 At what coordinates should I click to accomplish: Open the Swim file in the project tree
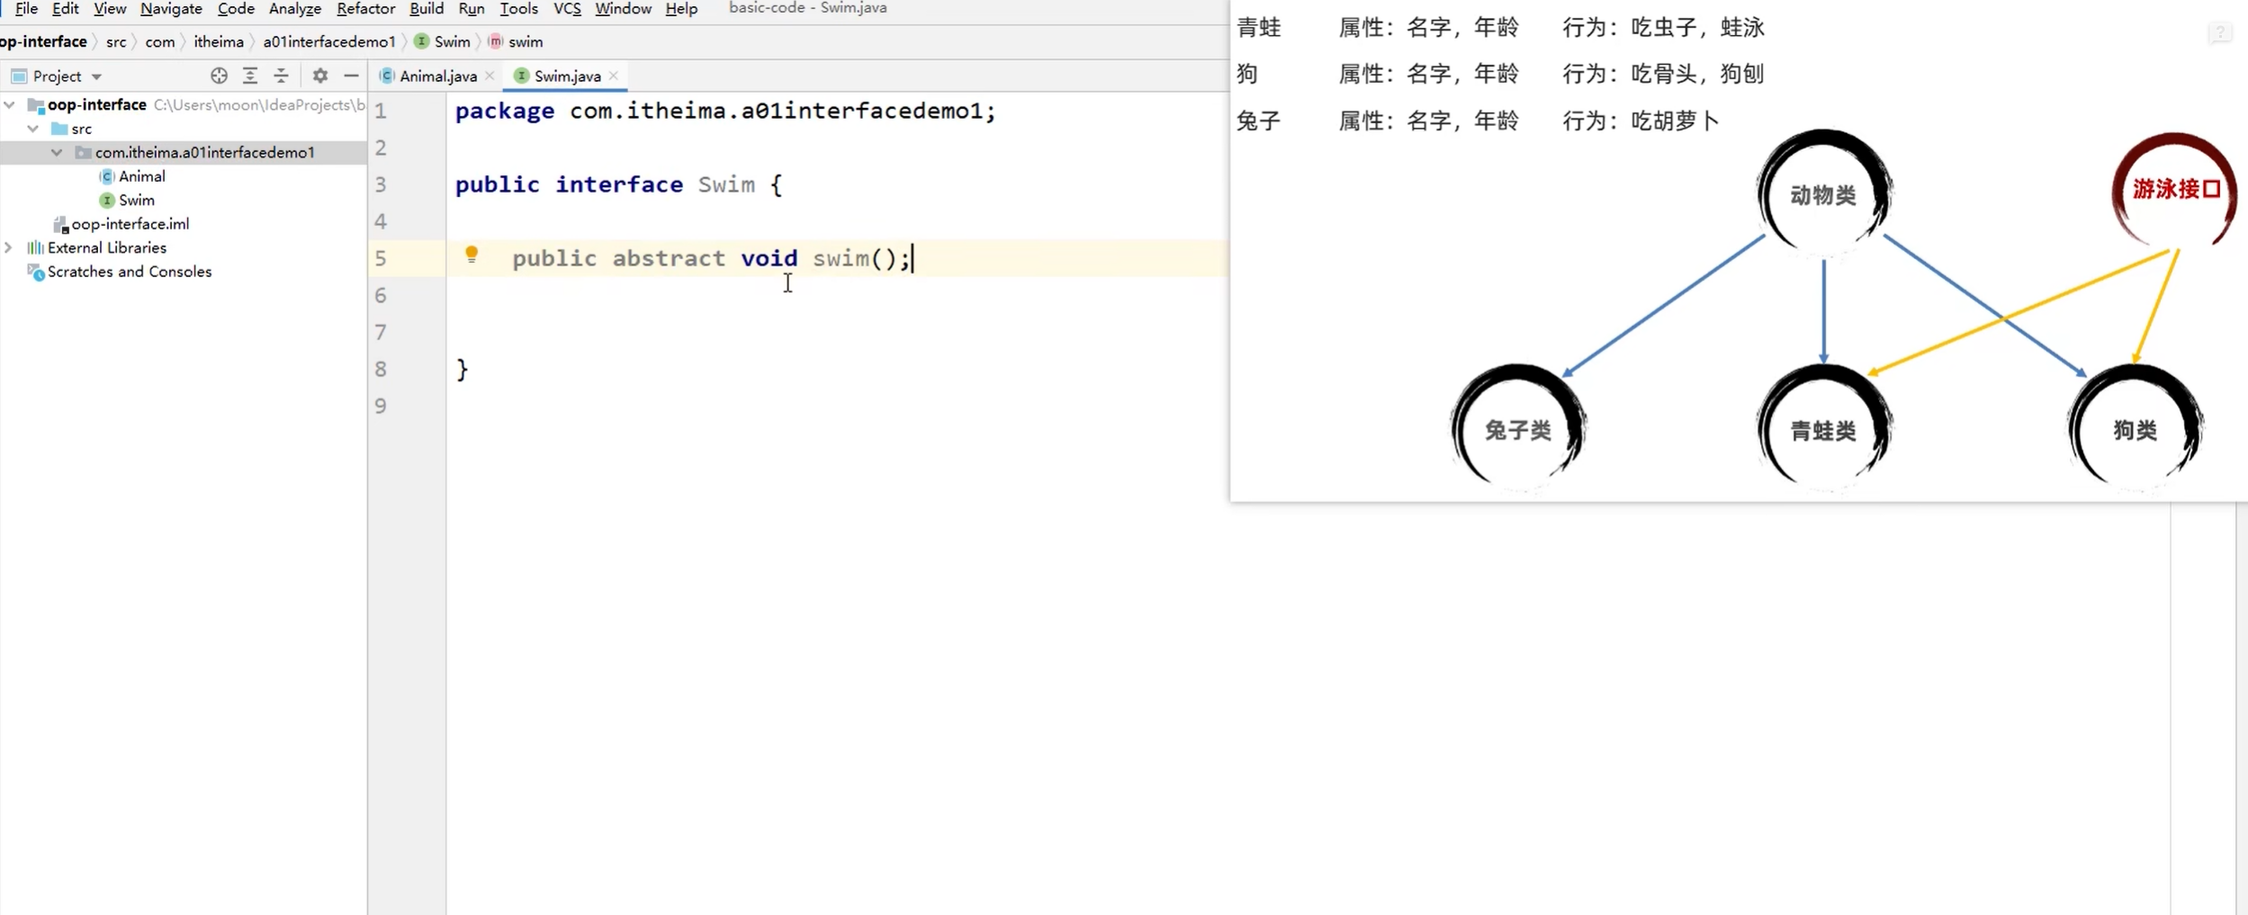click(139, 200)
